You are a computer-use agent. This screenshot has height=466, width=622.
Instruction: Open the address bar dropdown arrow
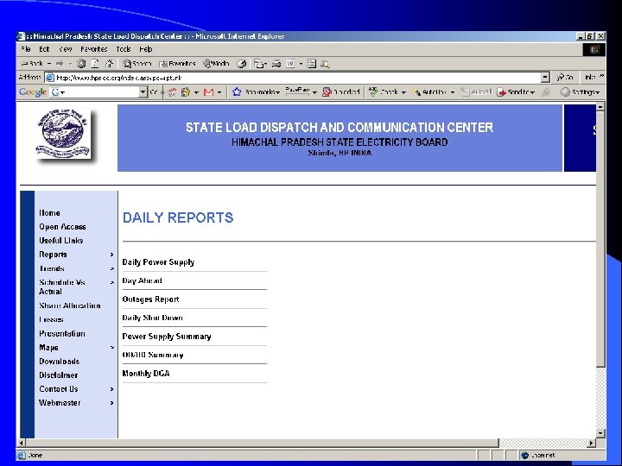tap(545, 78)
